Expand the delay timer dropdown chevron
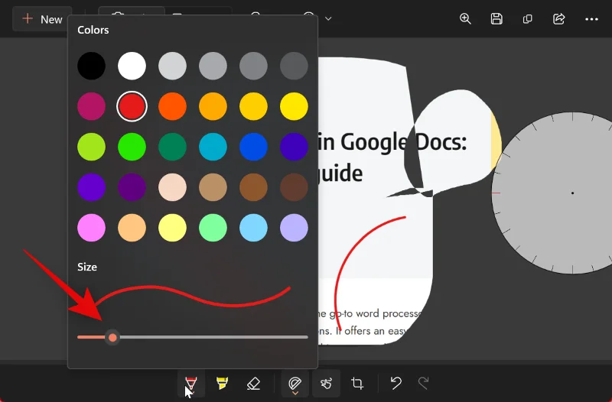This screenshot has width=612, height=402. [329, 18]
